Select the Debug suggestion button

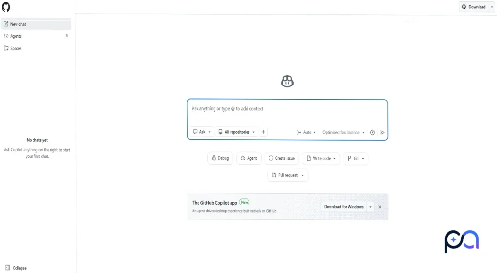coord(220,158)
